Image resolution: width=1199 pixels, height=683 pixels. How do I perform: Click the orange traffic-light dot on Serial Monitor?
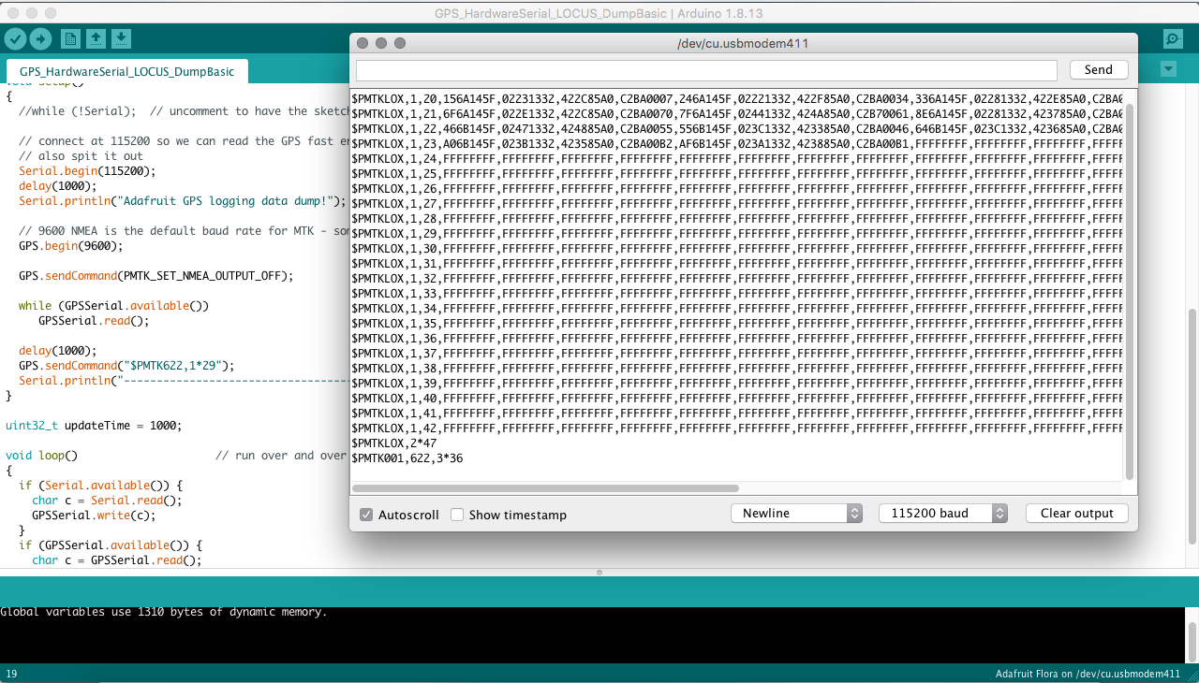pyautogui.click(x=380, y=43)
